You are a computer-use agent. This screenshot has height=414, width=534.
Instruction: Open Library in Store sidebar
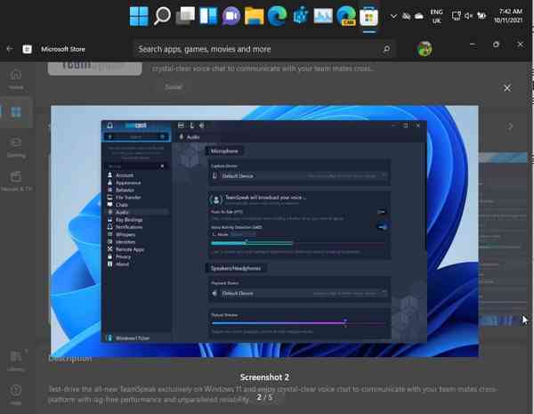tap(16, 361)
